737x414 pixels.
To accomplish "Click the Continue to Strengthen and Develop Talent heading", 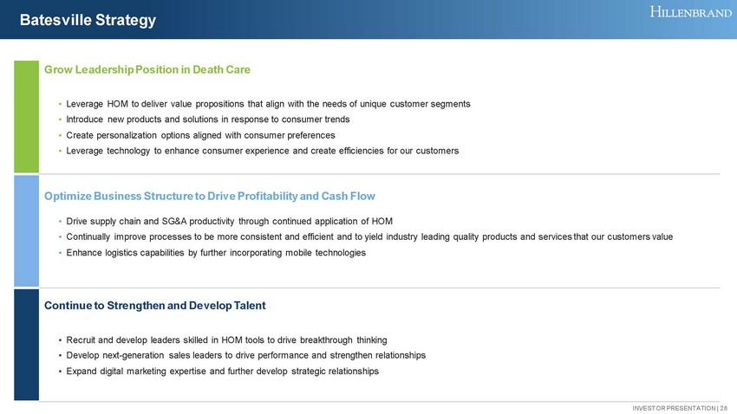I will 155,306.
